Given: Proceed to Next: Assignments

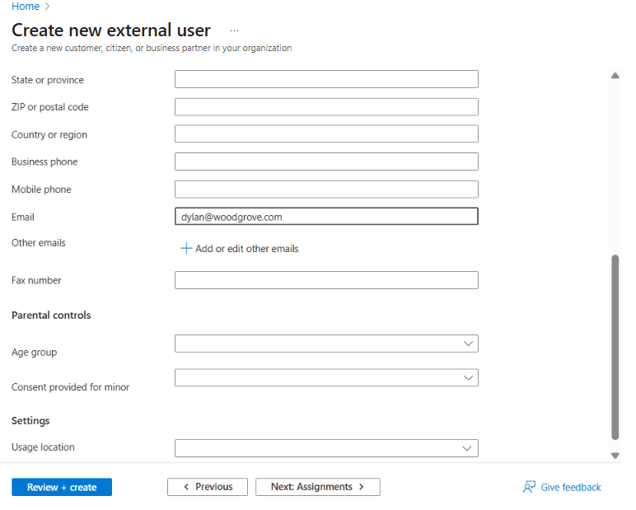Looking at the screenshot, I should tap(317, 487).
